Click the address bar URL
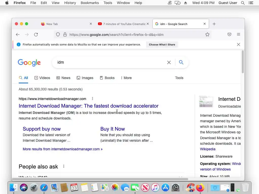This screenshot has width=259, height=194. click(116, 35)
